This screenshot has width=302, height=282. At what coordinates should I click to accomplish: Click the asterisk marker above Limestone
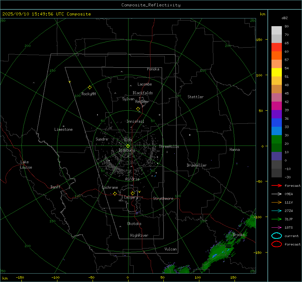63,126
